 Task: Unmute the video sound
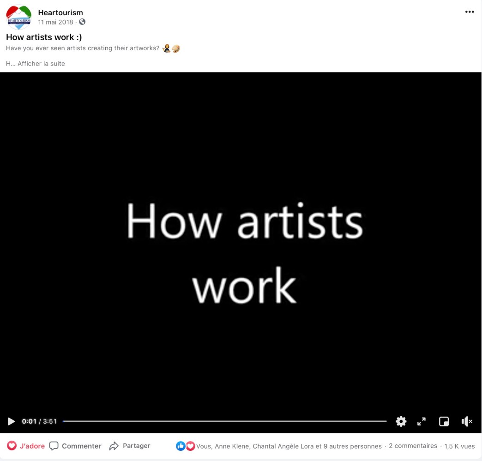[x=466, y=421]
